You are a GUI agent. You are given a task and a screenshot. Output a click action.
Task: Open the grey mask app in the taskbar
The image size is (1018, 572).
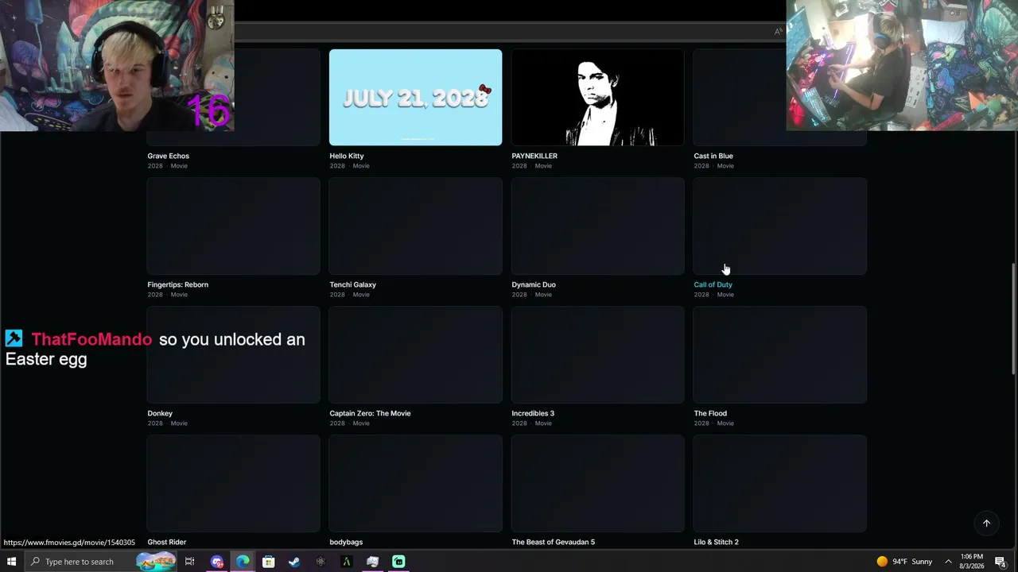click(372, 562)
